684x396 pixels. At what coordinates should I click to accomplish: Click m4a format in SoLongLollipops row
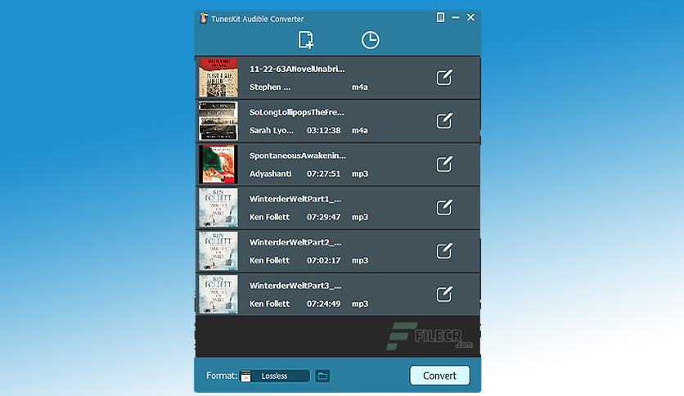[x=360, y=130]
